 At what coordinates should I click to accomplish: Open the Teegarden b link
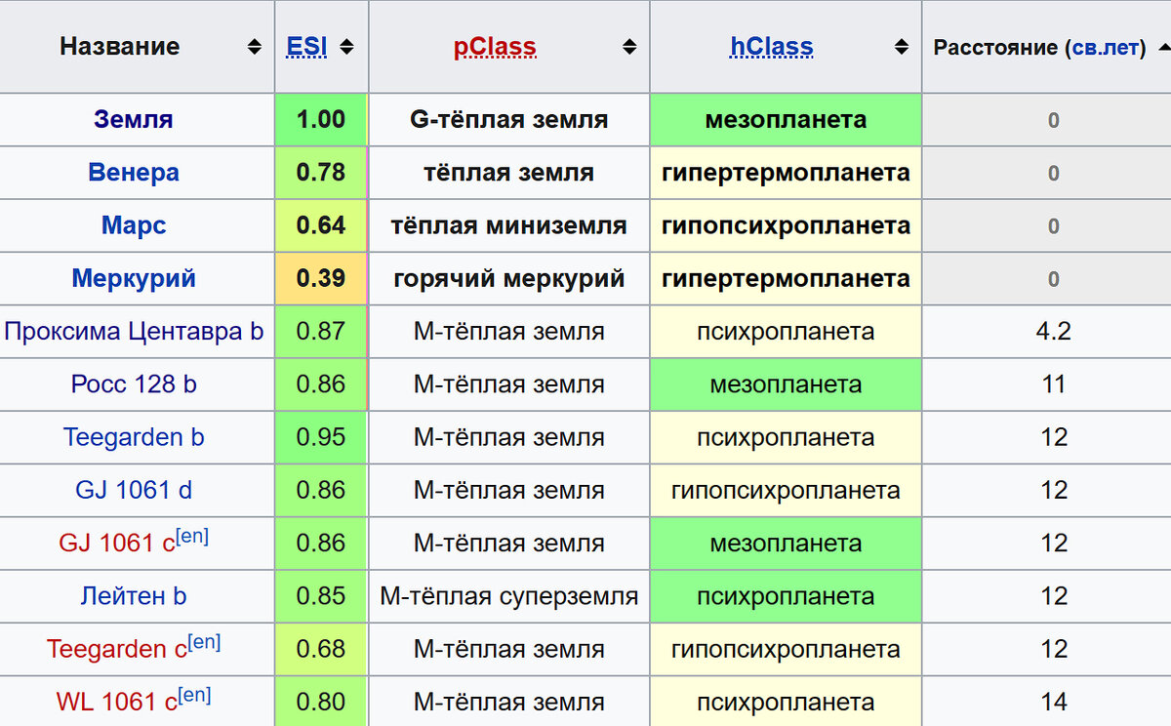pos(134,437)
